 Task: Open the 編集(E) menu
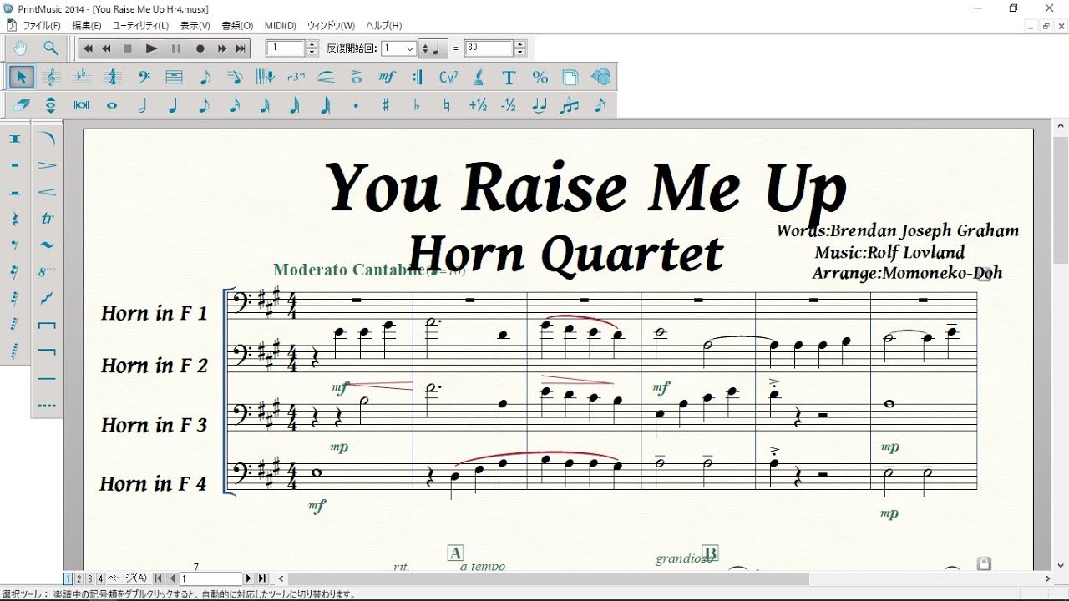[x=87, y=26]
